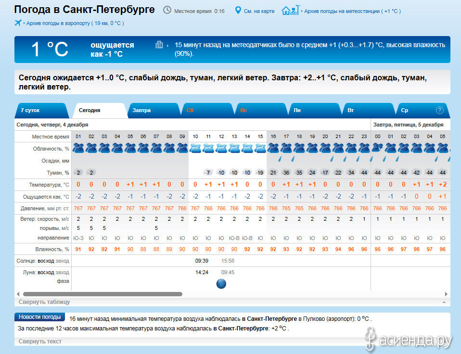
Task: Select the Пн (Monday) tab
Action: click(x=297, y=110)
